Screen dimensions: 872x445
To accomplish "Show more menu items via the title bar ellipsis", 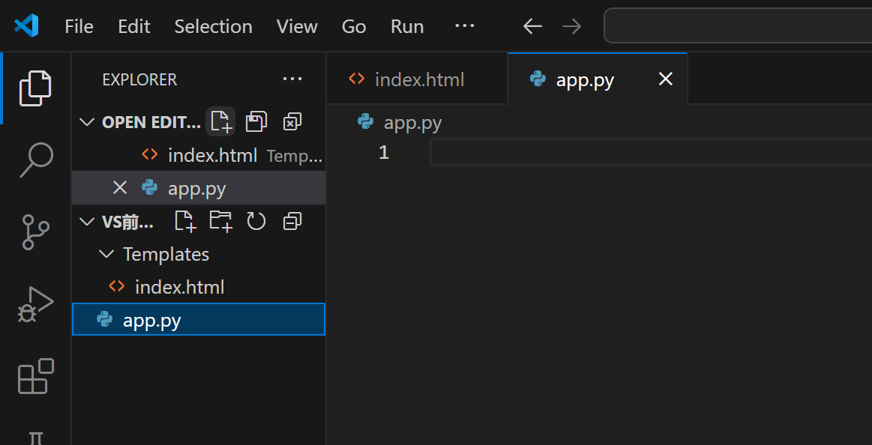I will (464, 25).
